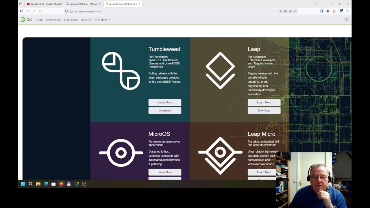This screenshot has width=370, height=208.
Task: Click Firefox icon in taskbar
Action: coord(61,184)
